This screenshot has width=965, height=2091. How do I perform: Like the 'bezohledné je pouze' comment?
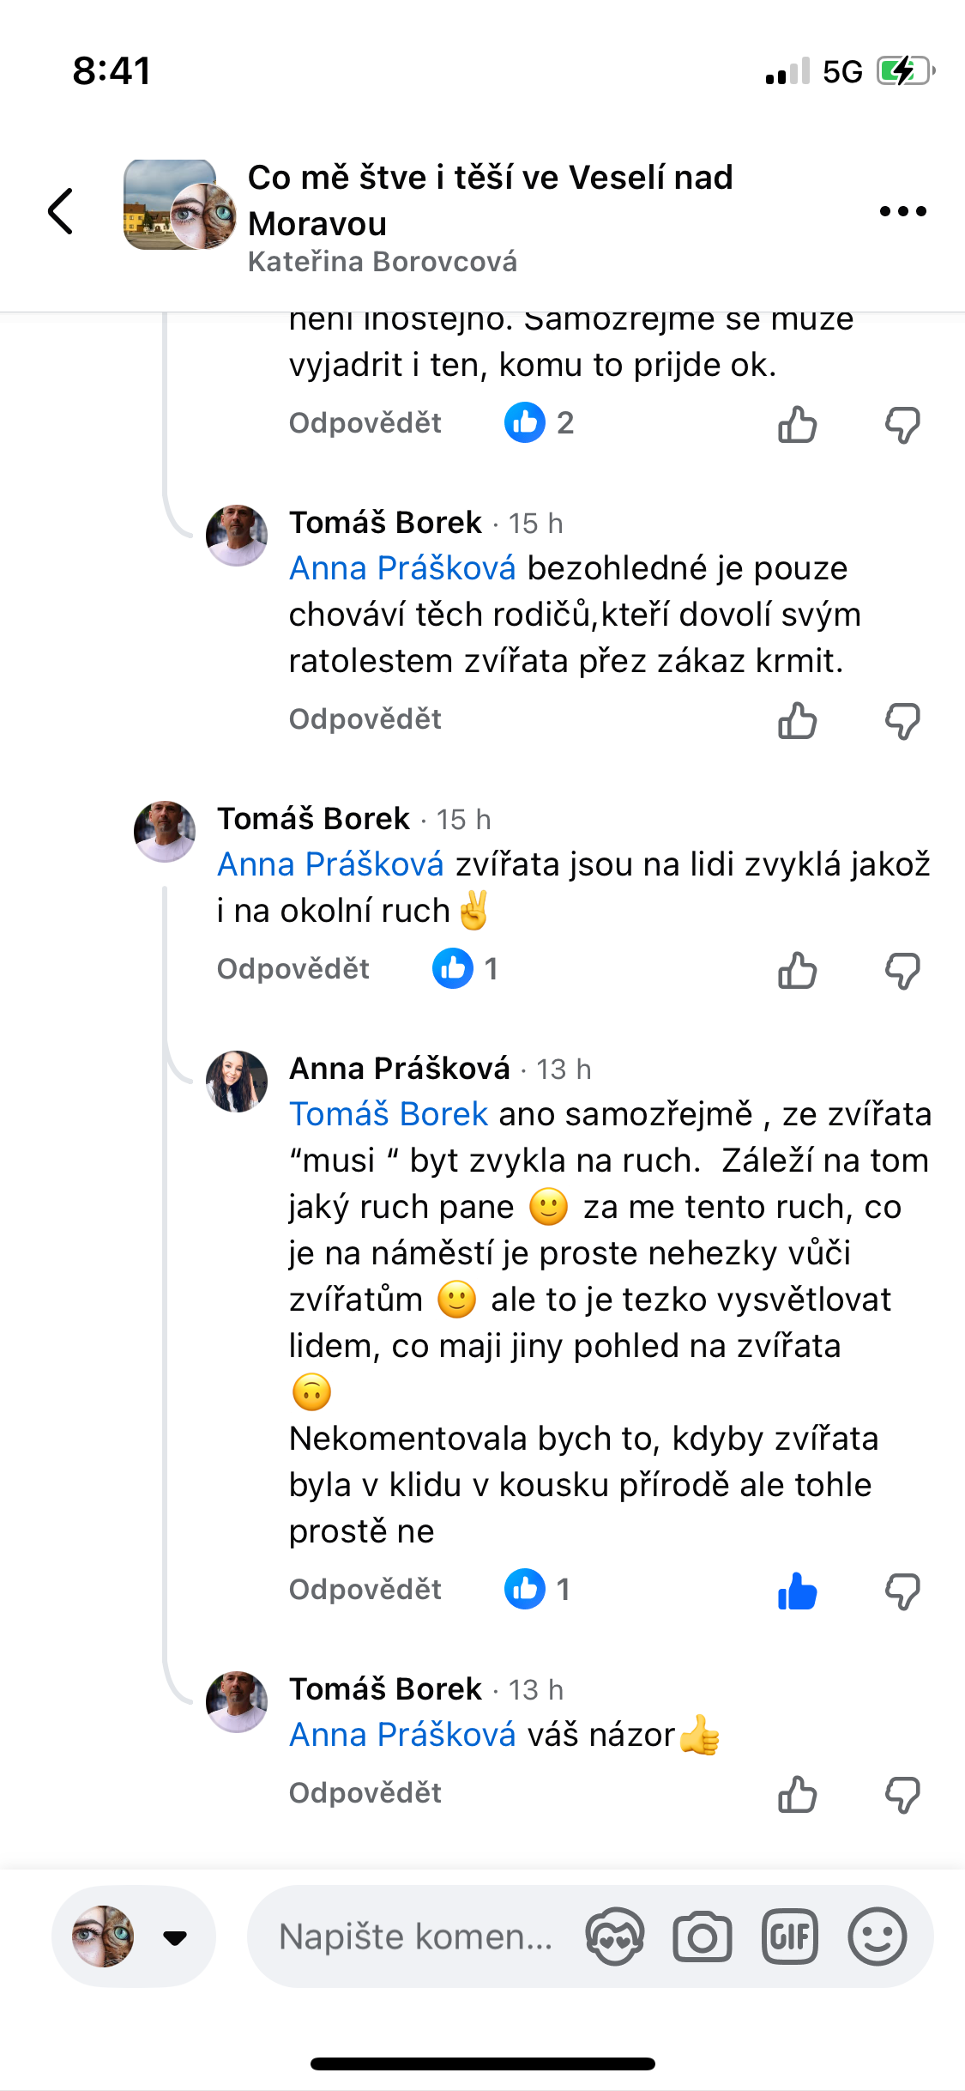pyautogui.click(x=797, y=720)
